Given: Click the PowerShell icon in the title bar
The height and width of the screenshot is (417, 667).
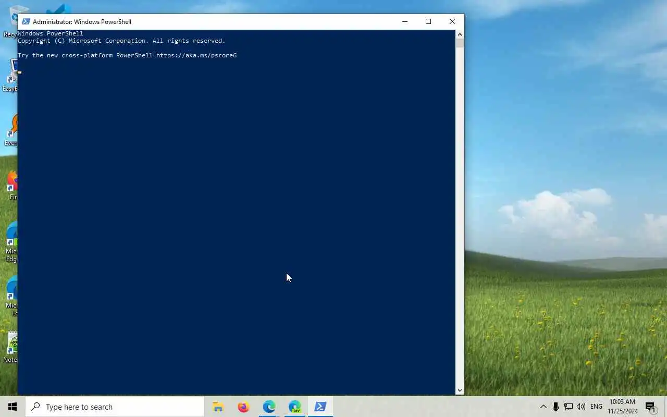Looking at the screenshot, I should 26,21.
